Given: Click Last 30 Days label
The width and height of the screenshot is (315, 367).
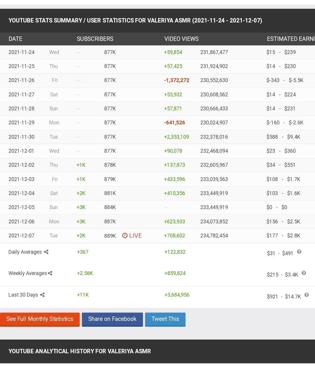Looking at the screenshot, I should click(x=23, y=295).
